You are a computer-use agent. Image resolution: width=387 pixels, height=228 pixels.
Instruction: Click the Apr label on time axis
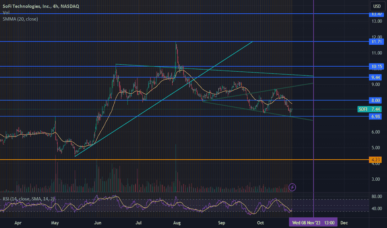[x=18, y=223]
